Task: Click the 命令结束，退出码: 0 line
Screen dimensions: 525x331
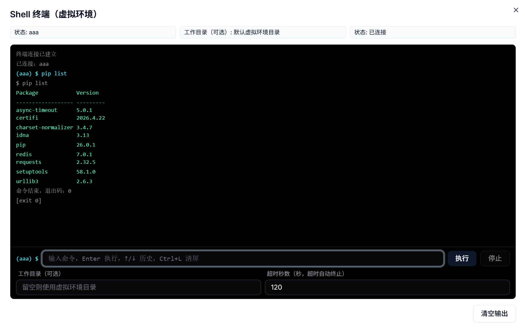Action: coord(44,191)
